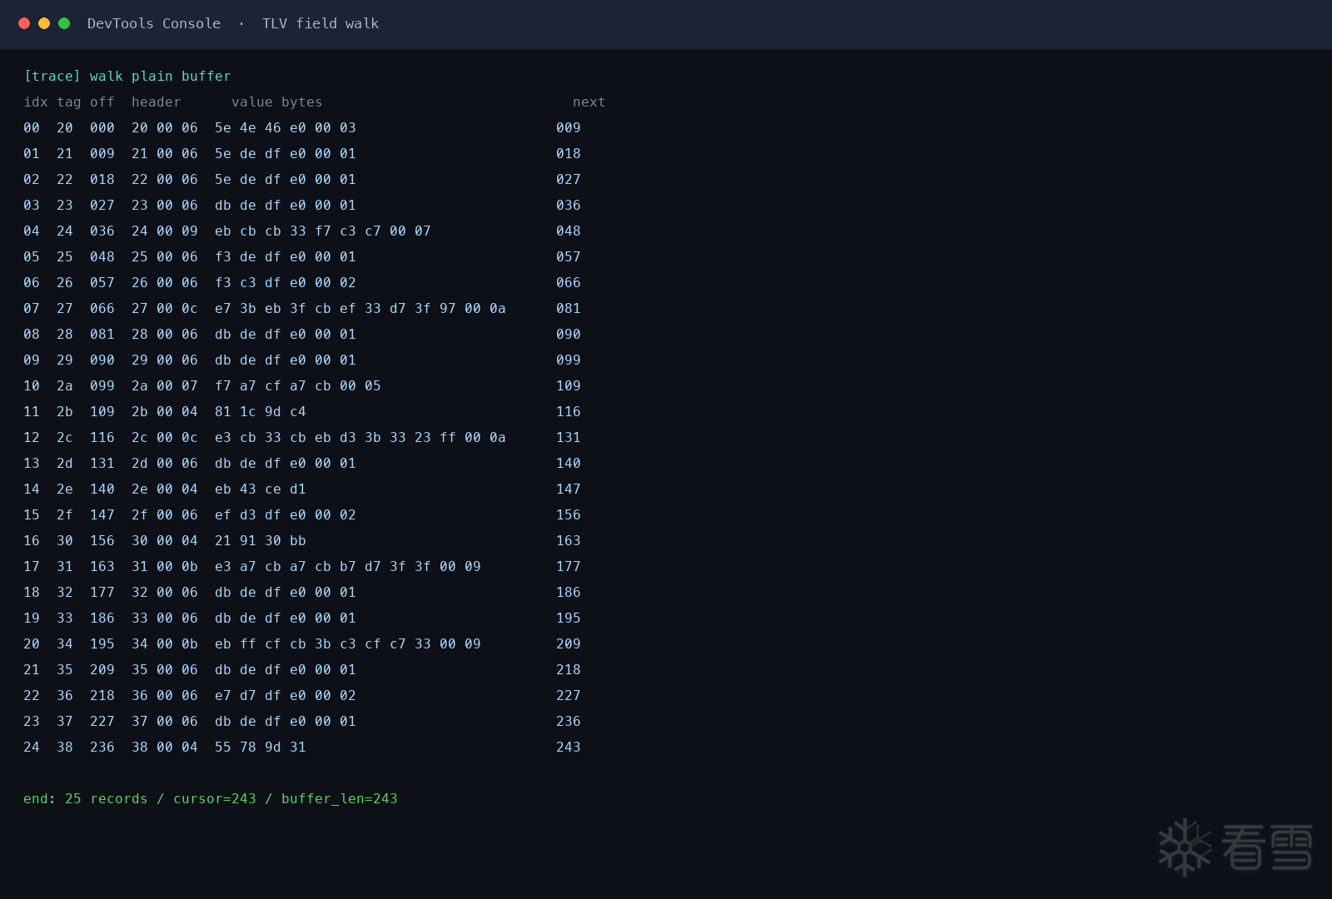Click the end 25 records summary line

(x=211, y=798)
